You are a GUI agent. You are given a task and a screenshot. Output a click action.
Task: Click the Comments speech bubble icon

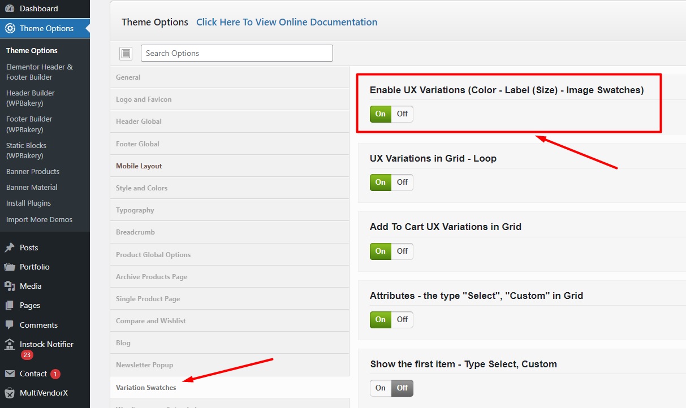click(x=10, y=325)
